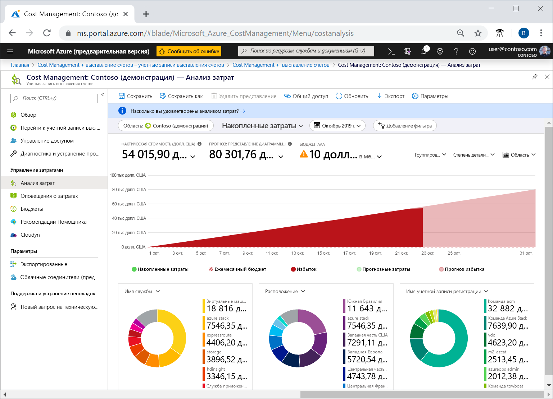Image resolution: width=553 pixels, height=399 pixels.
Task: Click Сообщить об ошибке button
Action: point(189,51)
